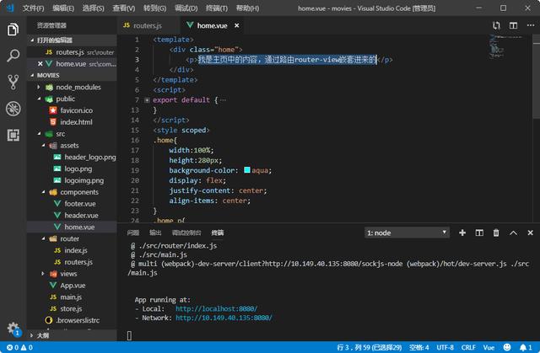Collapse the router folder

coord(43,239)
